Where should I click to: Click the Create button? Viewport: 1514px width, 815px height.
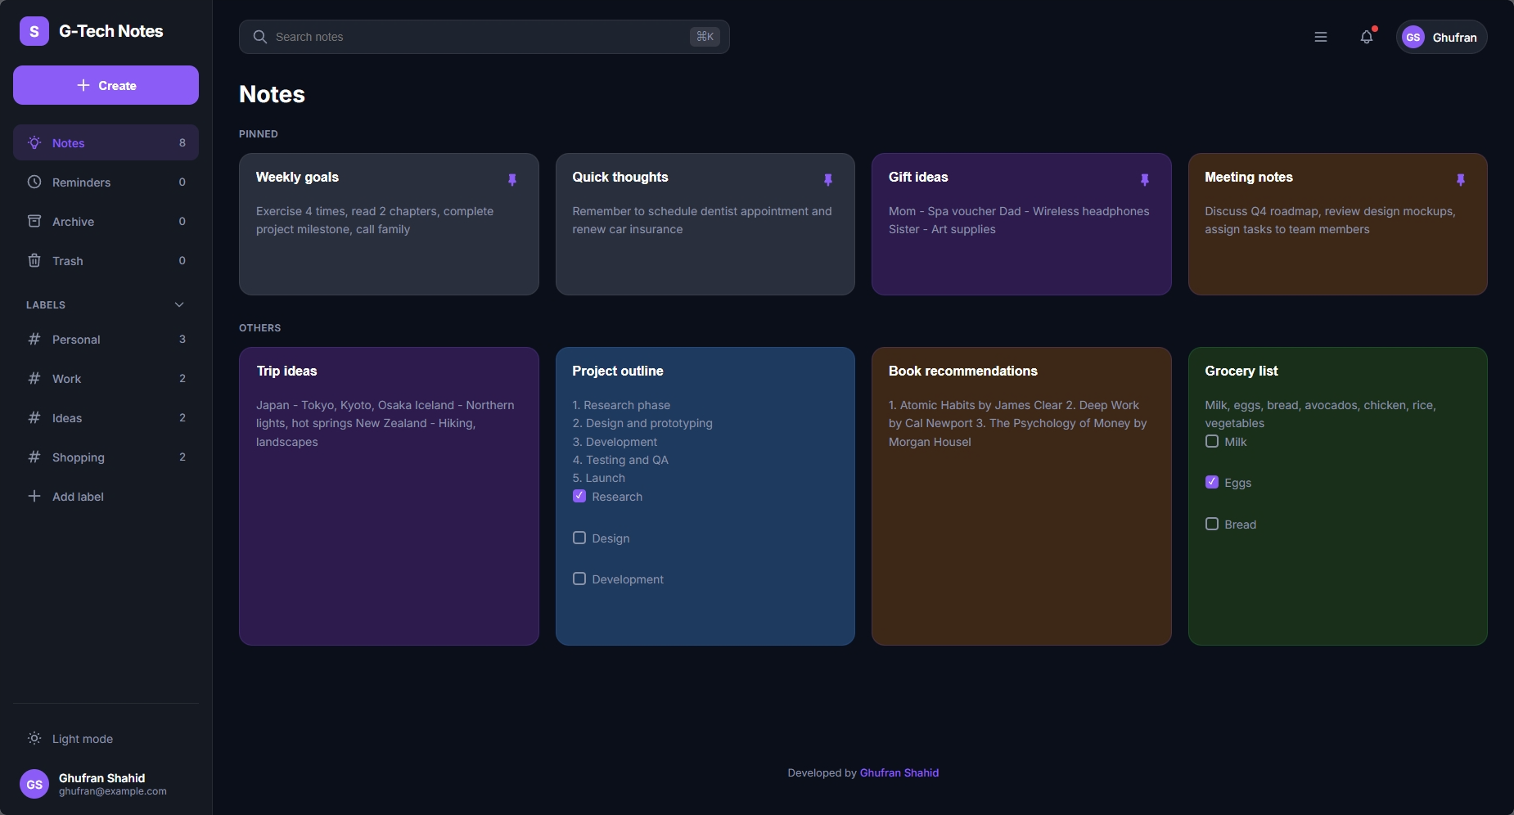[106, 85]
